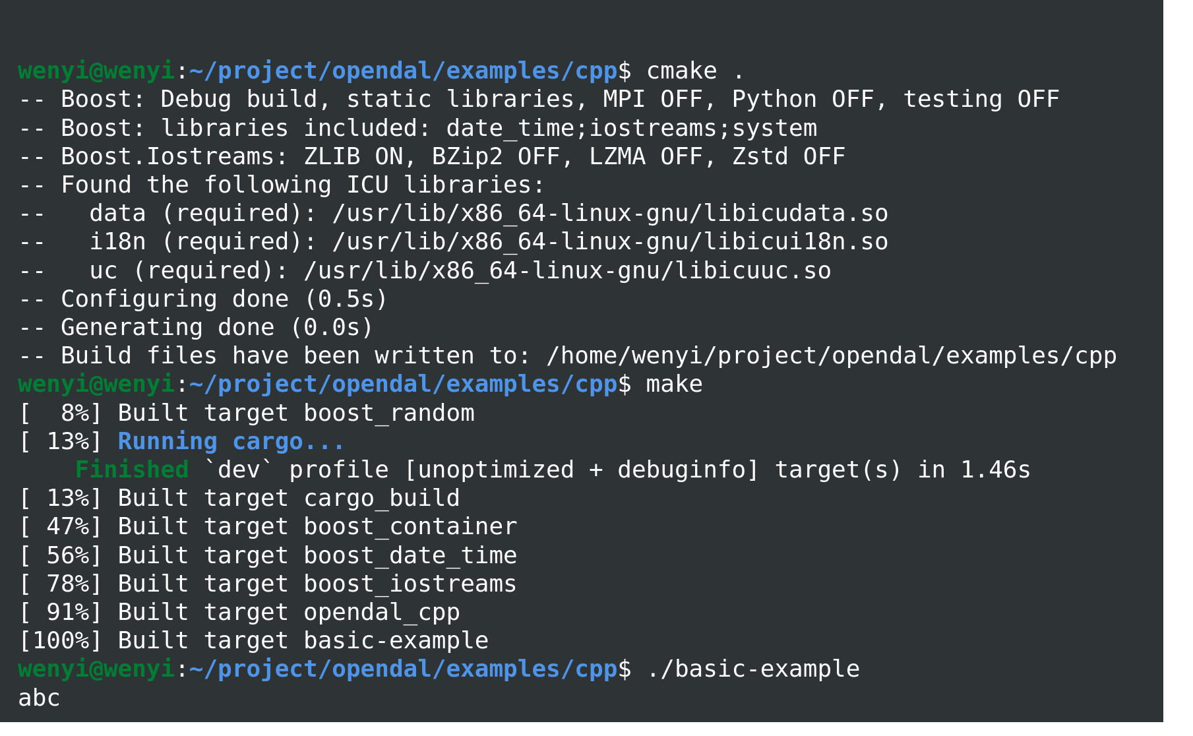Viewport: 1193px width, 736px height.
Task: Click the blue "Running cargo..." text
Action: [x=231, y=441]
